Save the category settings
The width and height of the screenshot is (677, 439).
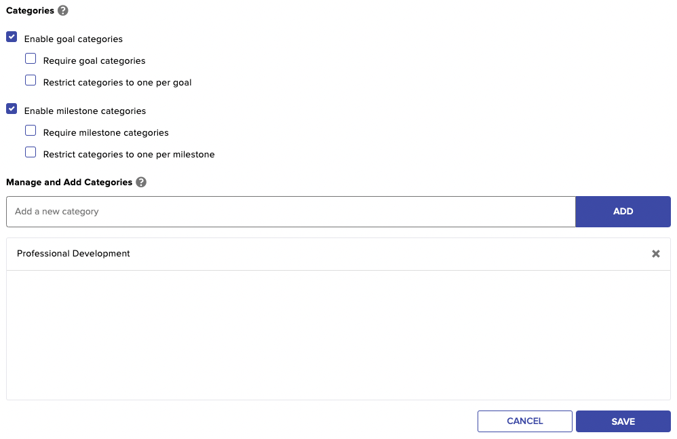(623, 421)
